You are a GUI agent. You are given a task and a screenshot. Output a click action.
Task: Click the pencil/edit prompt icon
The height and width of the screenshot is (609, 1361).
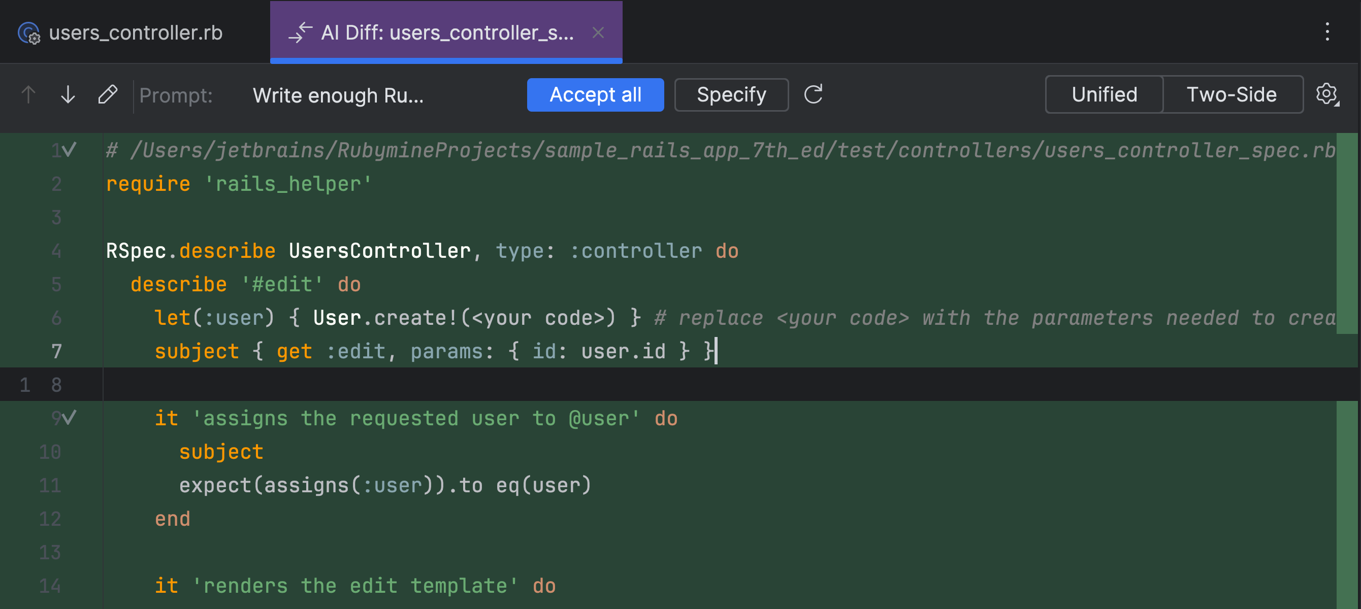[x=109, y=94]
